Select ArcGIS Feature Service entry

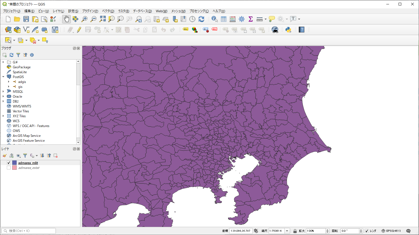29,141
